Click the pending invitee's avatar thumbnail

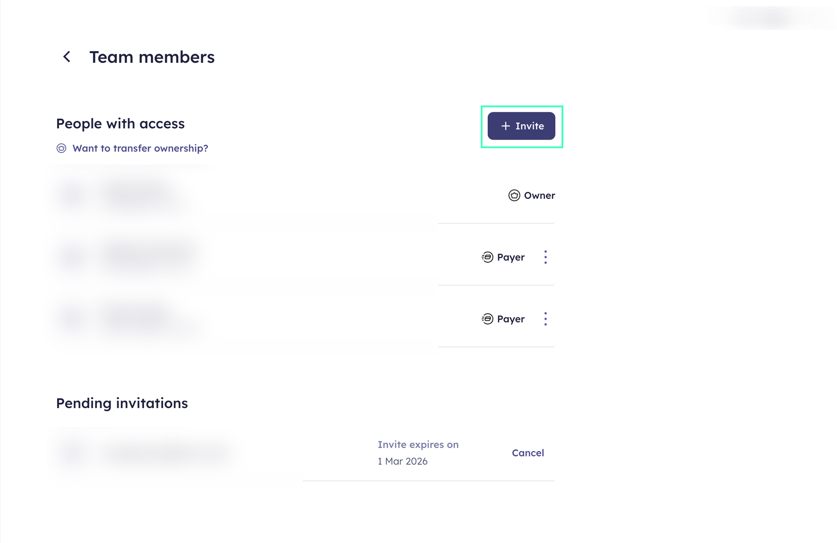(x=72, y=452)
